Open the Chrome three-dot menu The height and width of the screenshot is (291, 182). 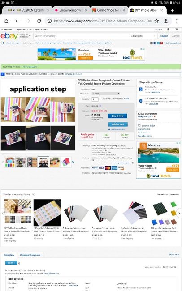[177, 21]
